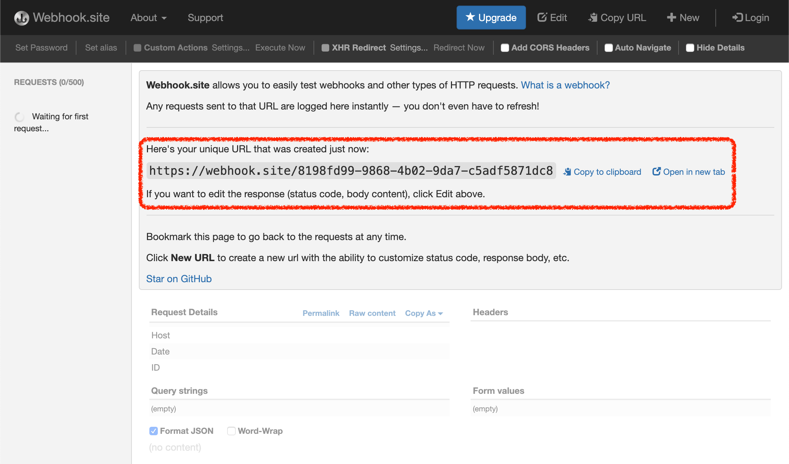Copy unique URL to clipboard

602,172
